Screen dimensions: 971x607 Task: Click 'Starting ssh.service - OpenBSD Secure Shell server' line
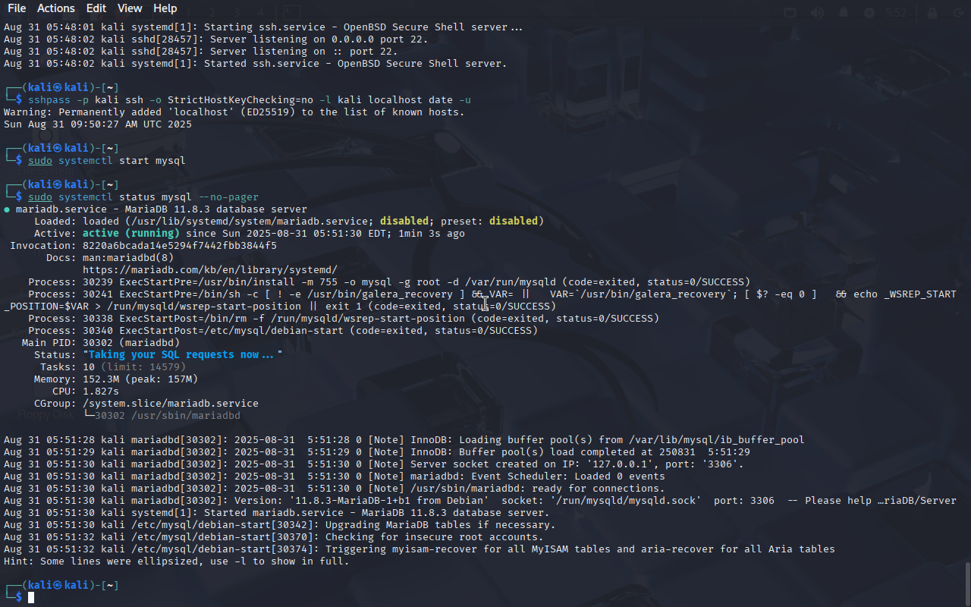coord(263,27)
